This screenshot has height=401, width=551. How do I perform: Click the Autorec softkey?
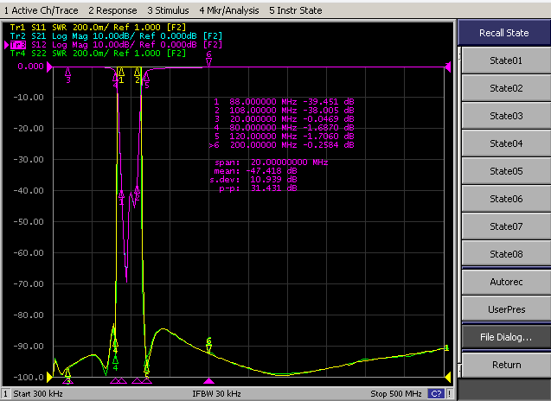coord(506,282)
